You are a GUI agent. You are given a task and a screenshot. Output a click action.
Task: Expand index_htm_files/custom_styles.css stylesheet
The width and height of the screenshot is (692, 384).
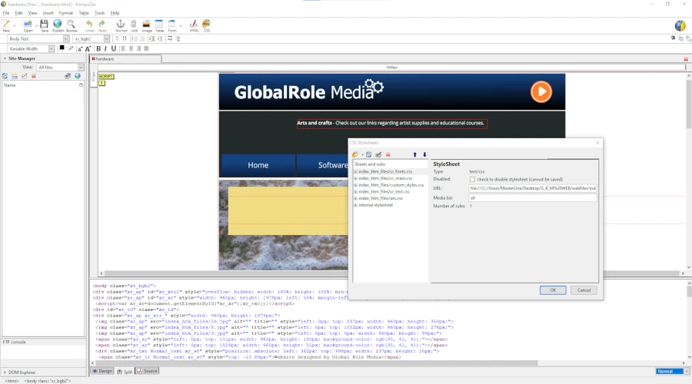click(356, 185)
